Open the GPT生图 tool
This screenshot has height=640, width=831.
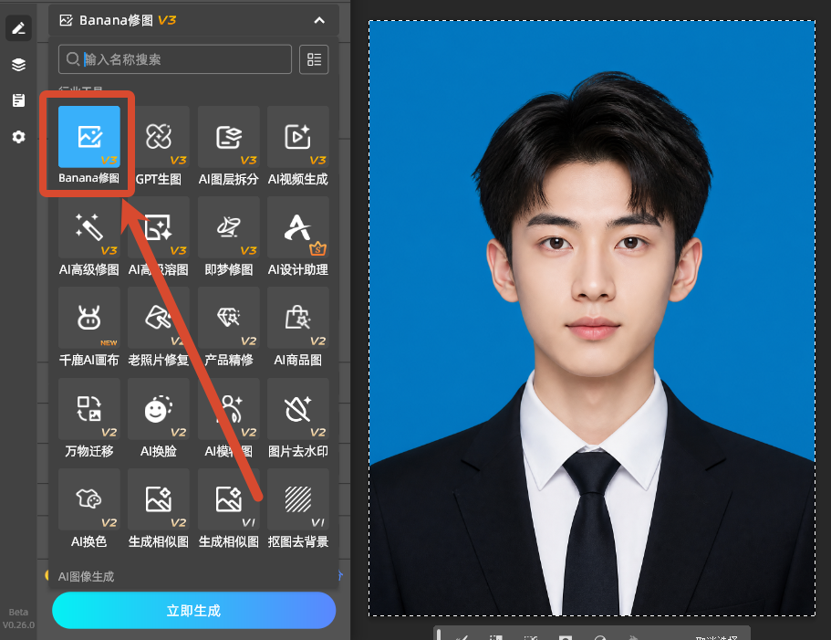(159, 137)
